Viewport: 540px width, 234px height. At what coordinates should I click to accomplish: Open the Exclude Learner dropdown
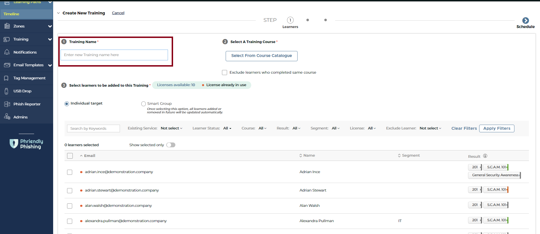coord(430,128)
